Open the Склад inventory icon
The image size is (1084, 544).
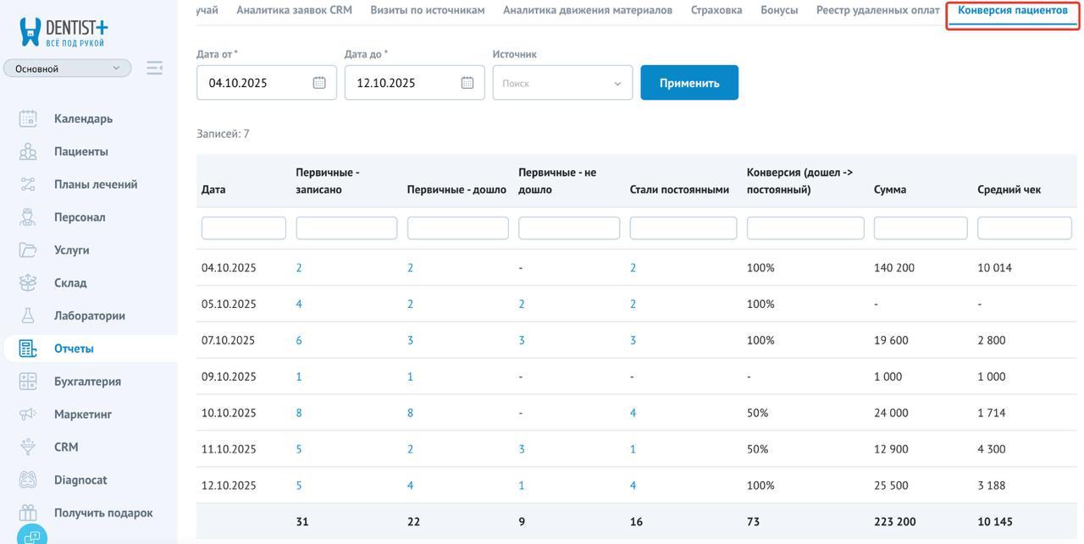click(x=27, y=282)
